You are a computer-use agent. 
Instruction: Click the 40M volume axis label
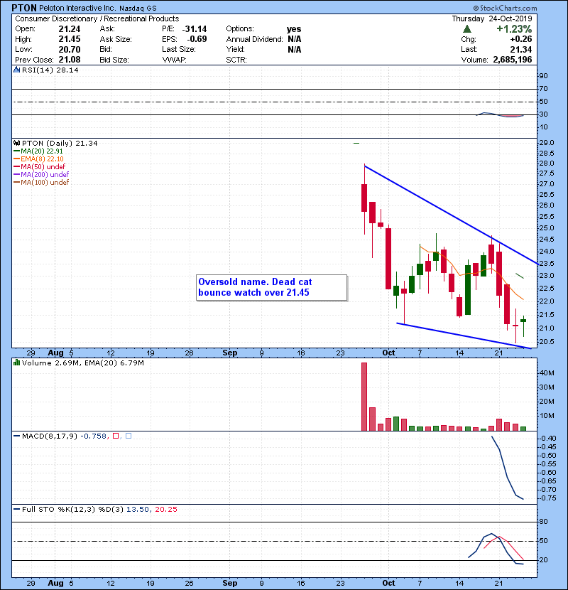click(547, 373)
